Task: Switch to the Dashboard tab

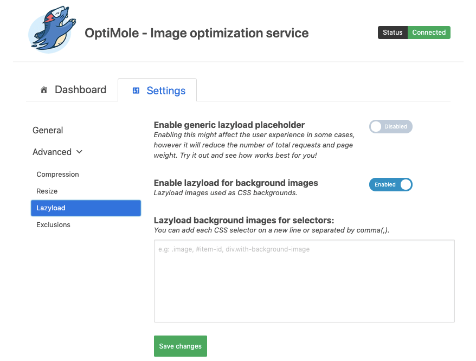Action: (80, 90)
